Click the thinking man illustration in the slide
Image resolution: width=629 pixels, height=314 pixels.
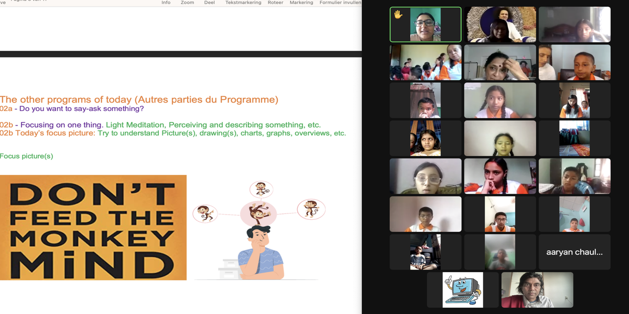coord(261,252)
